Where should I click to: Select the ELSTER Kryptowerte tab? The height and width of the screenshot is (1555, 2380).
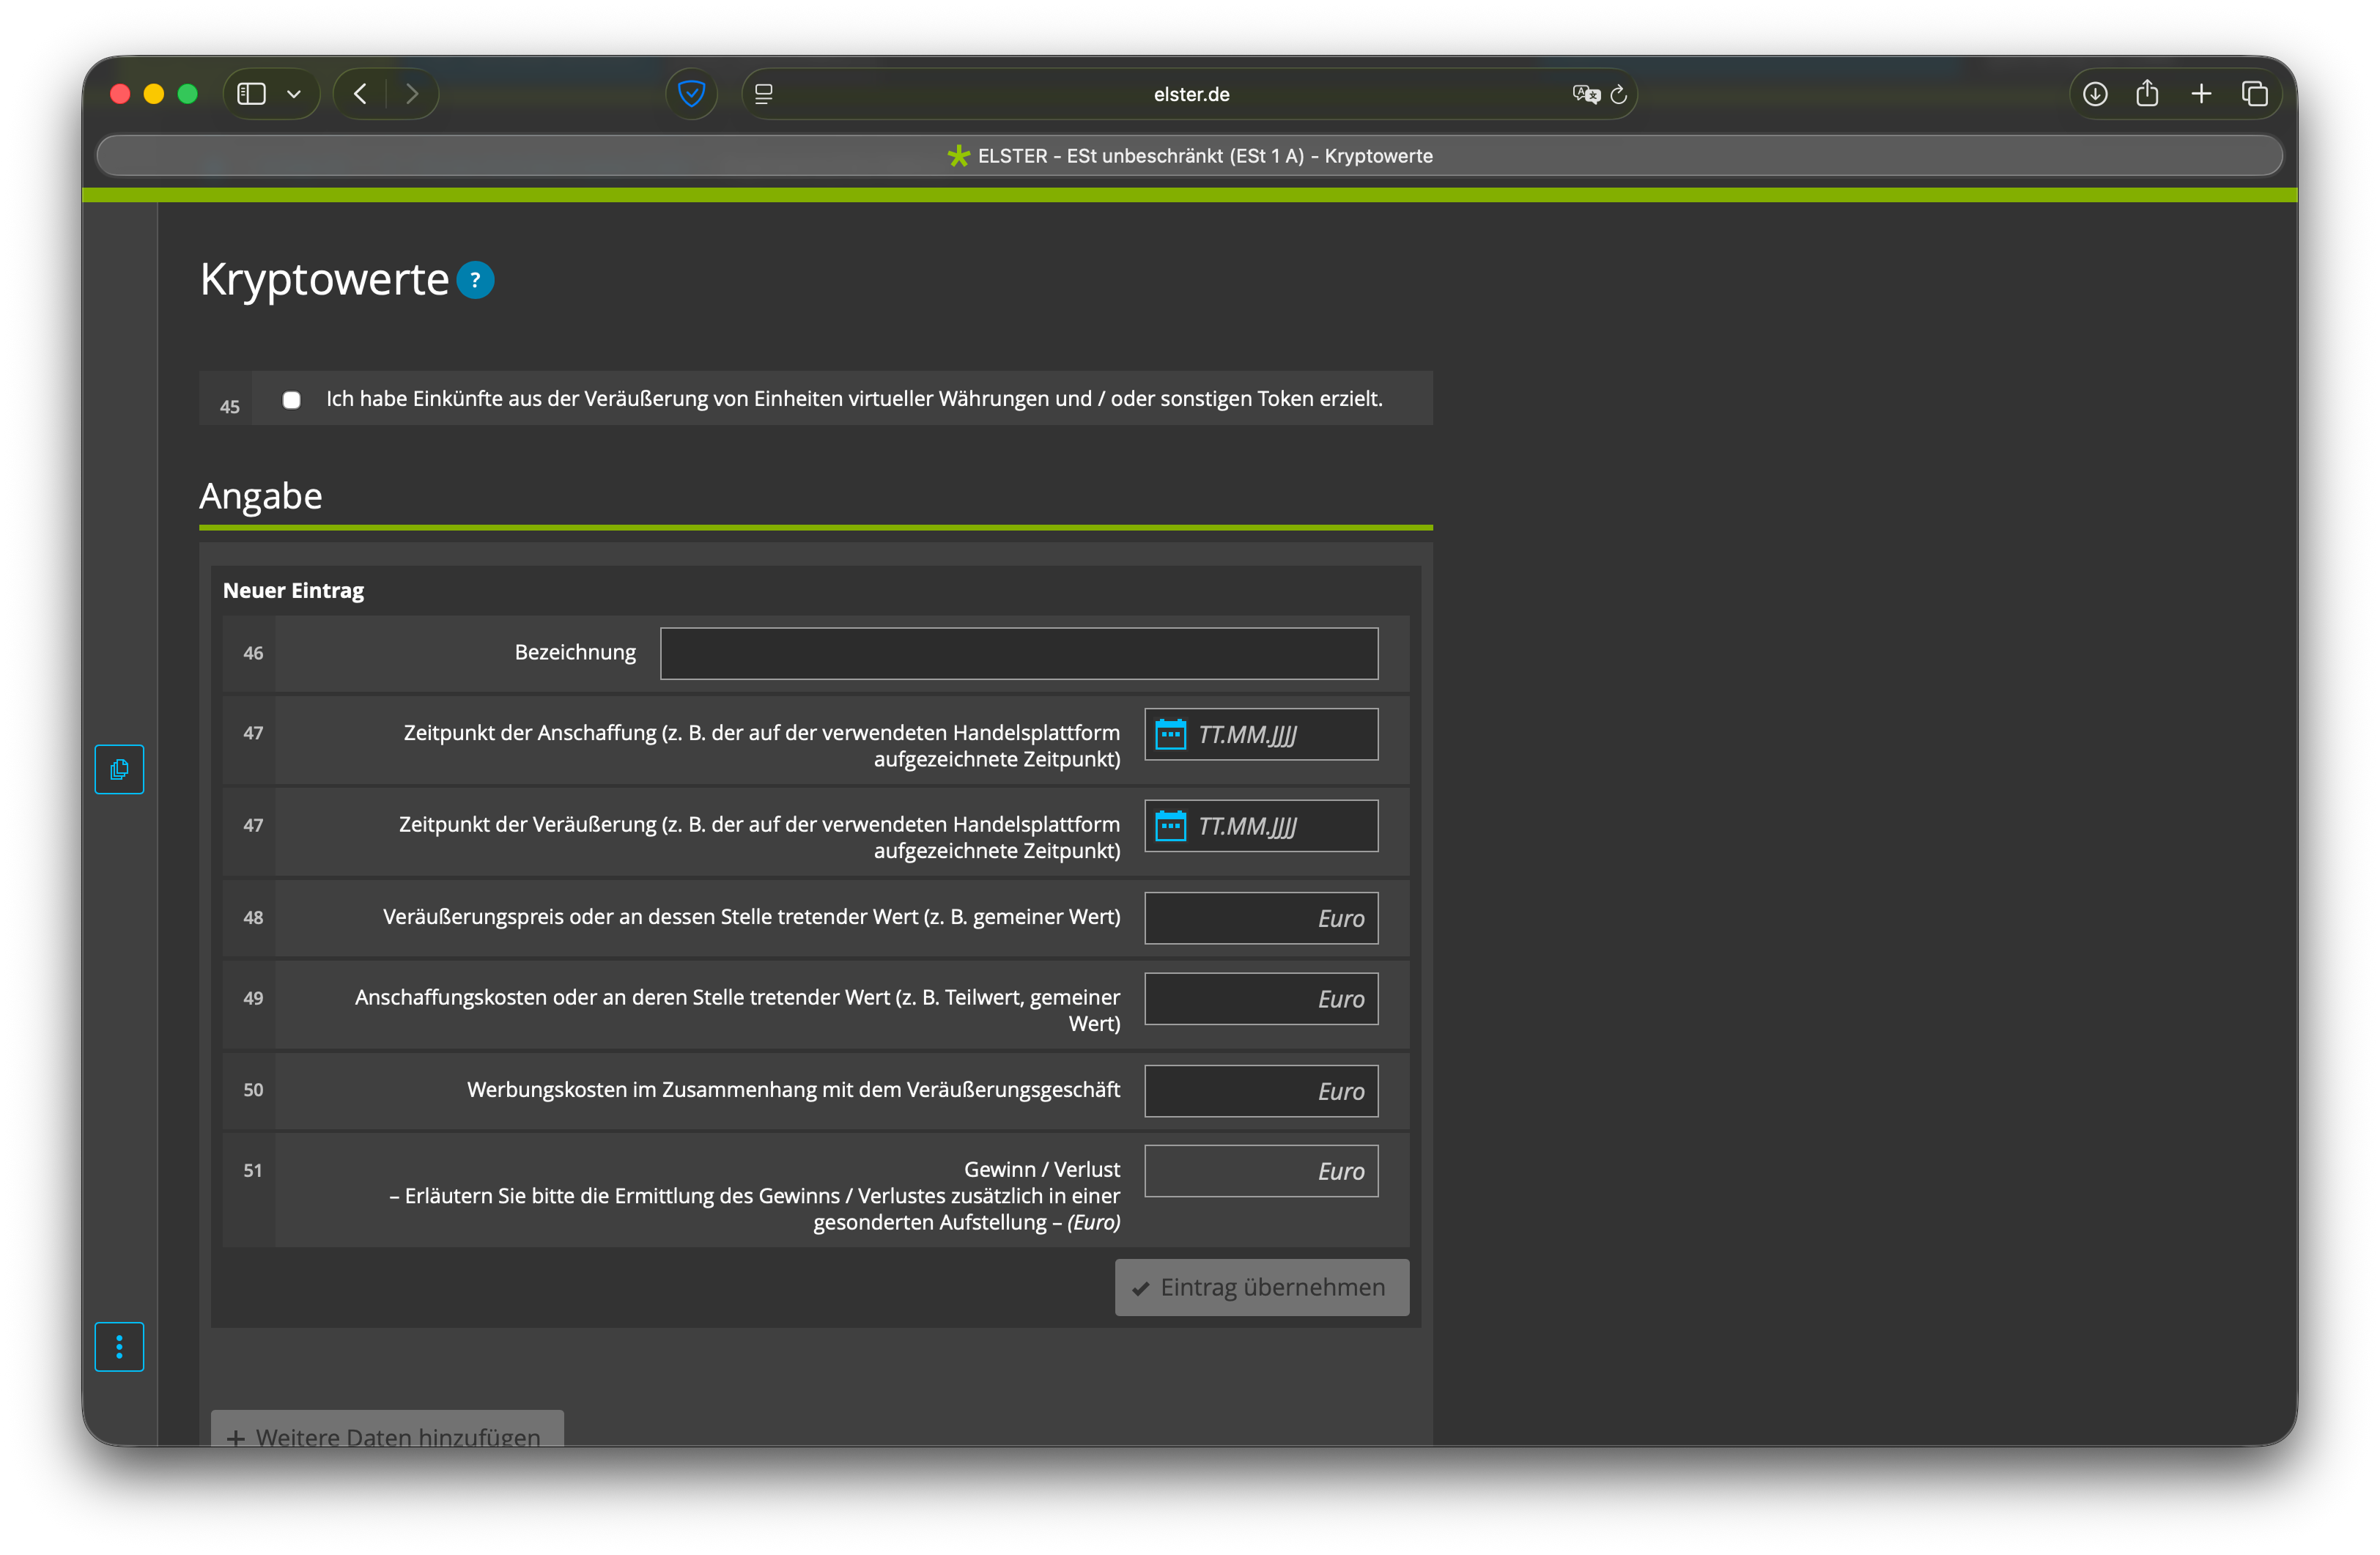tap(1190, 156)
